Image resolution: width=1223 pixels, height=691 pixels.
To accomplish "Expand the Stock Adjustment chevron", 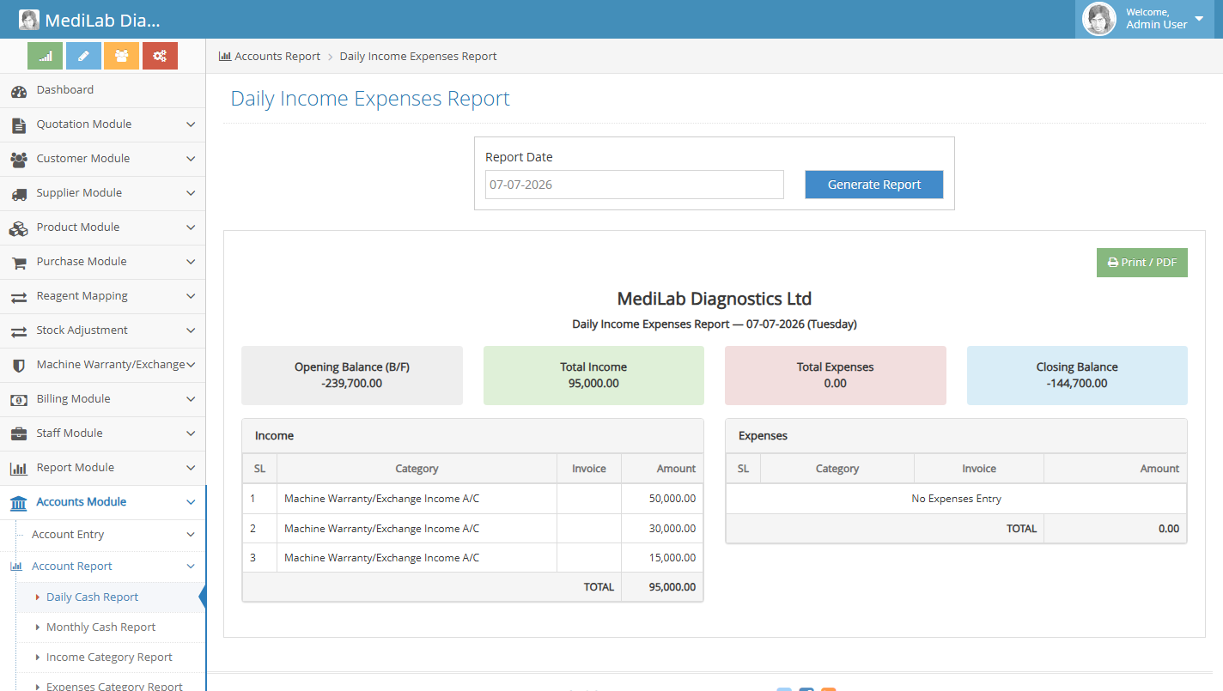I will [x=191, y=330].
